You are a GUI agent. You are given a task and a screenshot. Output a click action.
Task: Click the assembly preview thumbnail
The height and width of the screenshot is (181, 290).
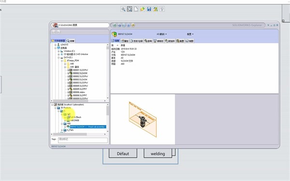click(x=143, y=119)
